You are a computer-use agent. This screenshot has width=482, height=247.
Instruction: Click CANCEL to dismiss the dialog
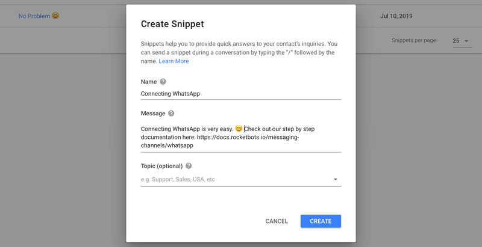[277, 221]
